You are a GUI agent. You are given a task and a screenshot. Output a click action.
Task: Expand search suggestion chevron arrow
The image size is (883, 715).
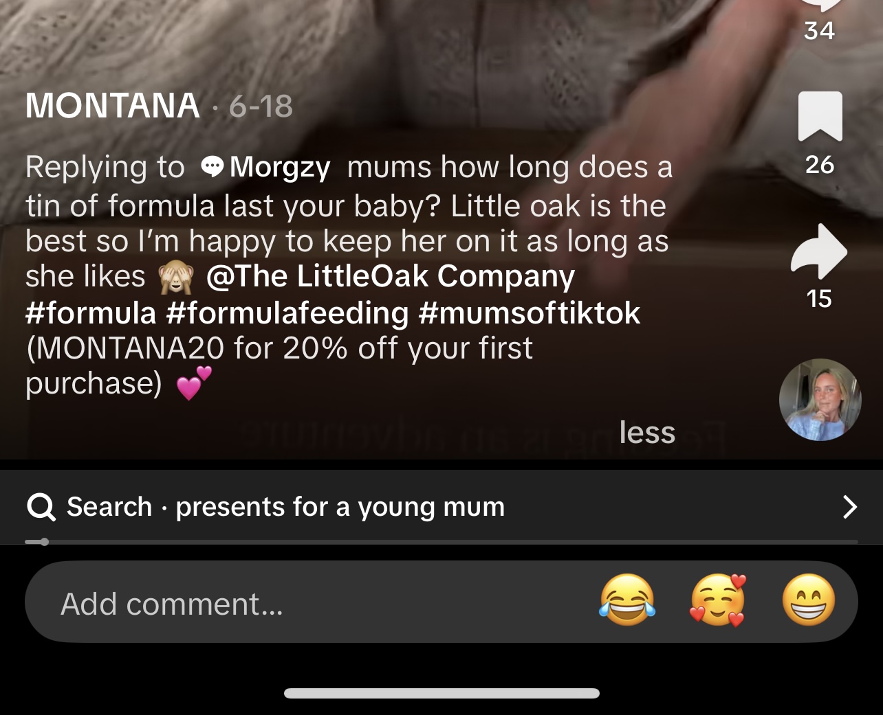(850, 507)
